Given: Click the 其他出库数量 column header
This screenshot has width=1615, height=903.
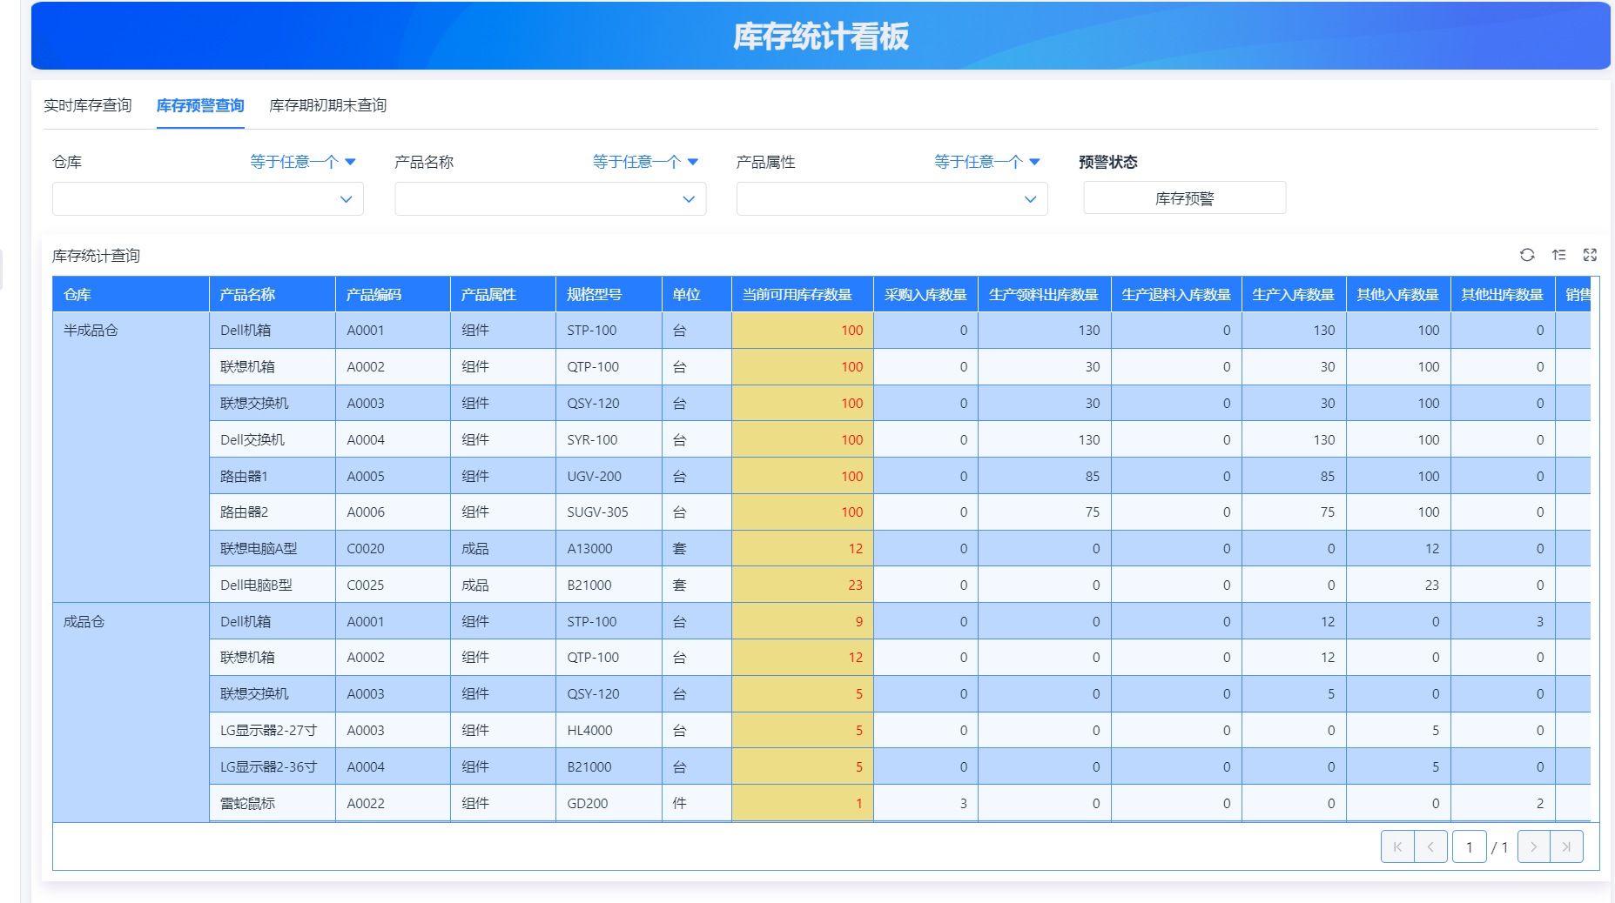Looking at the screenshot, I should (1503, 294).
